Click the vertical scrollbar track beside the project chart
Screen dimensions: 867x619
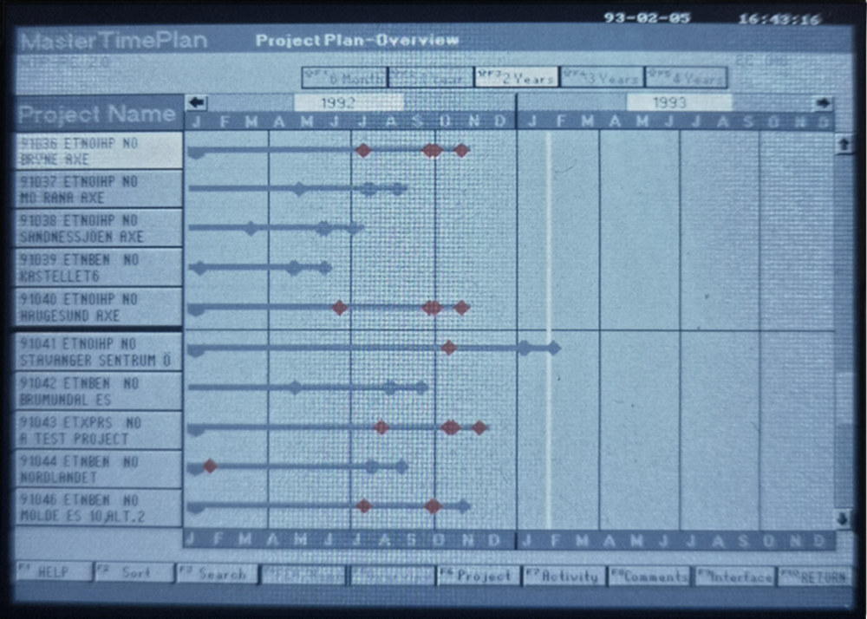(844, 331)
